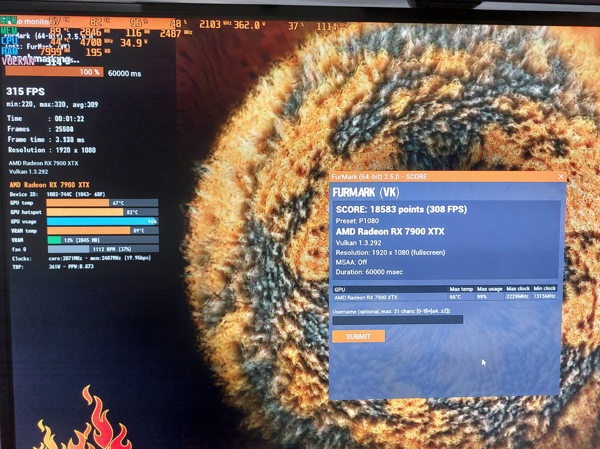600x449 pixels.
Task: Click the 315 FPS counter
Action: coord(25,91)
